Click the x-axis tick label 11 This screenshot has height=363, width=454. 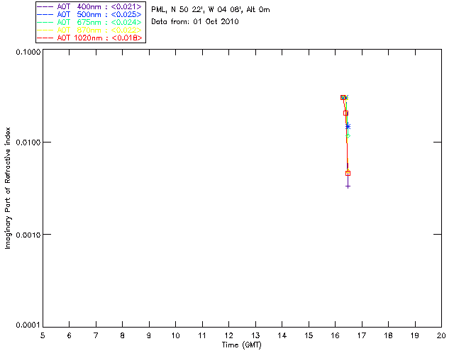click(202, 335)
